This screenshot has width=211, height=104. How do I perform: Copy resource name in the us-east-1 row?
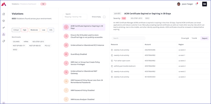click(112, 55)
